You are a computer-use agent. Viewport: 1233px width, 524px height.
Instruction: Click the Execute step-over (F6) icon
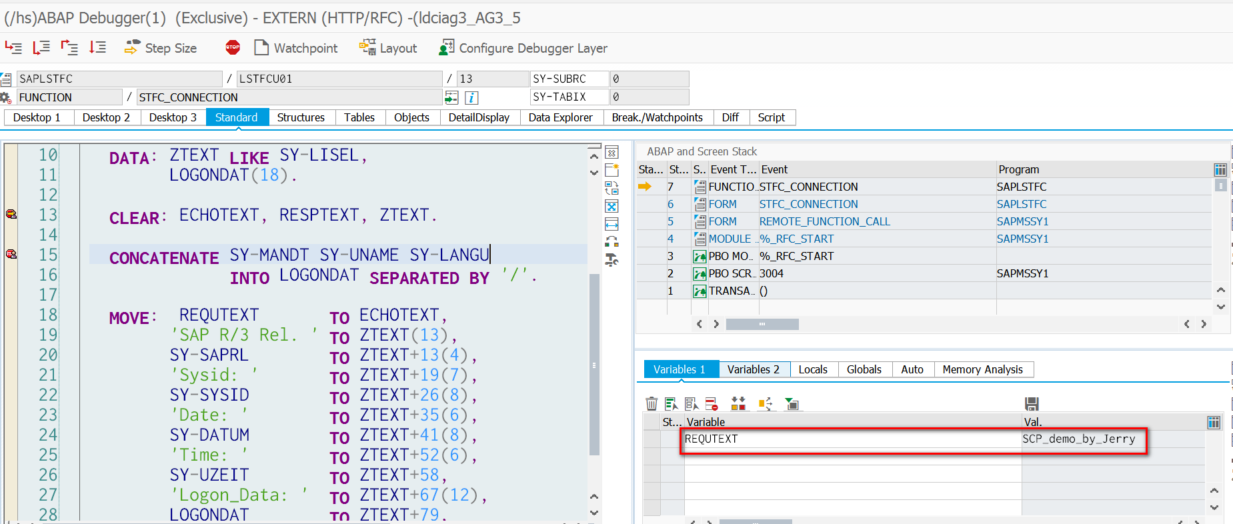point(41,47)
